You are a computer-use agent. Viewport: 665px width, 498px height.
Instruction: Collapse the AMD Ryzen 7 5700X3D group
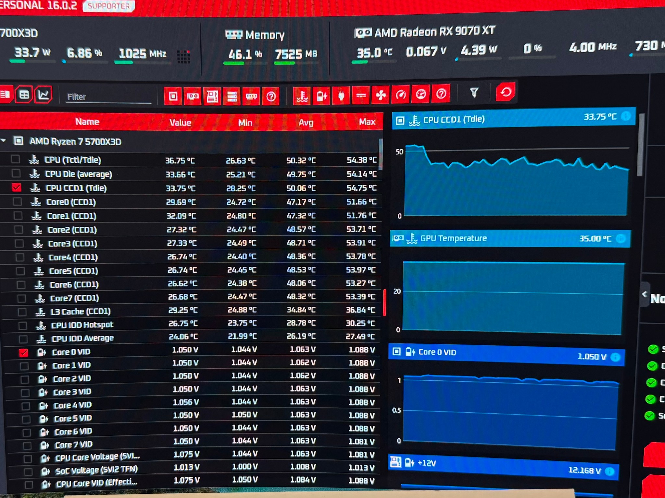click(x=4, y=141)
